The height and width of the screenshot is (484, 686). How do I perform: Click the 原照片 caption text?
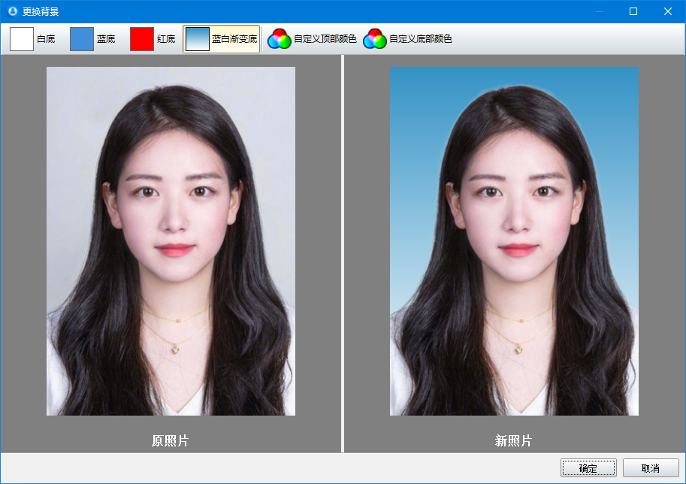[x=171, y=440]
